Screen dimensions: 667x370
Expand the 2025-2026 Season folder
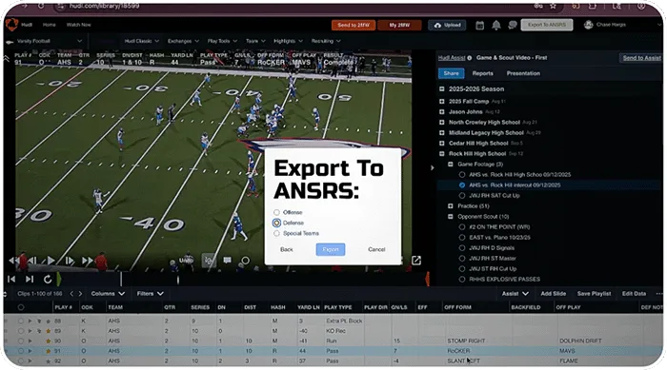441,88
